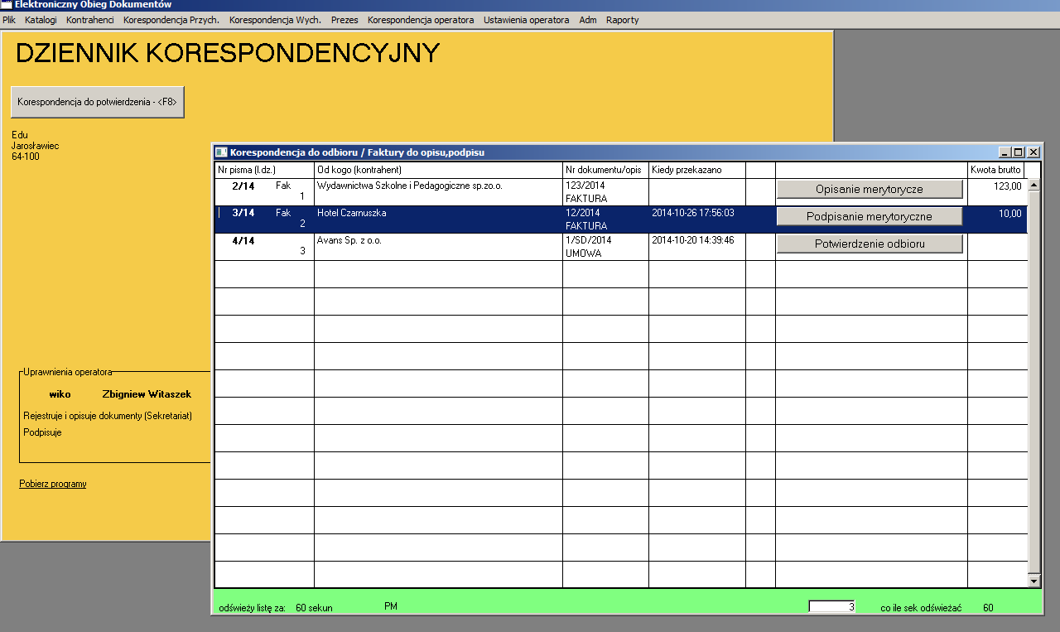
Task: Click the Kiedy przekazano column header
Action: pos(696,170)
